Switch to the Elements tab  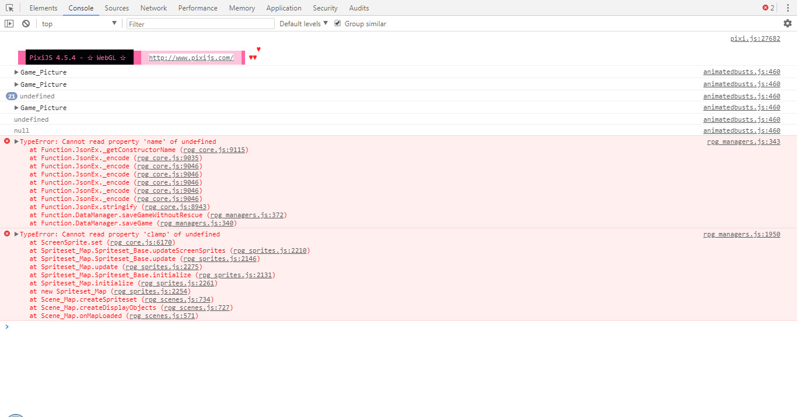pos(43,8)
